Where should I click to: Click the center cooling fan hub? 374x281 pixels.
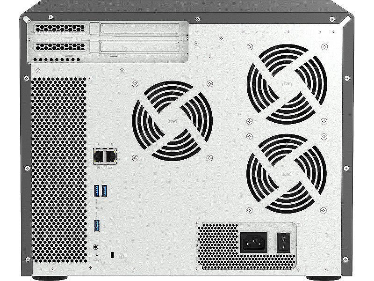172,120
